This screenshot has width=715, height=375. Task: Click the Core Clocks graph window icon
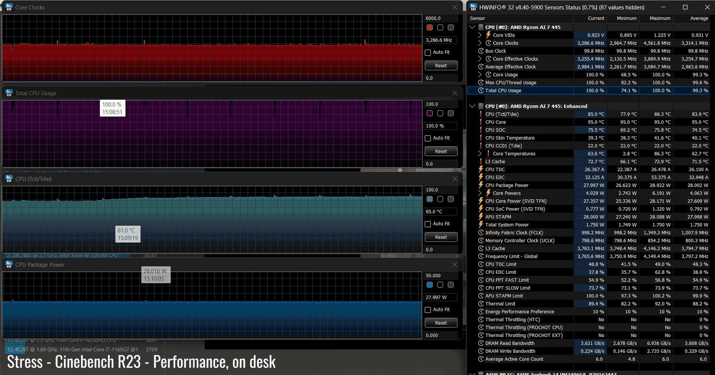(9, 7)
